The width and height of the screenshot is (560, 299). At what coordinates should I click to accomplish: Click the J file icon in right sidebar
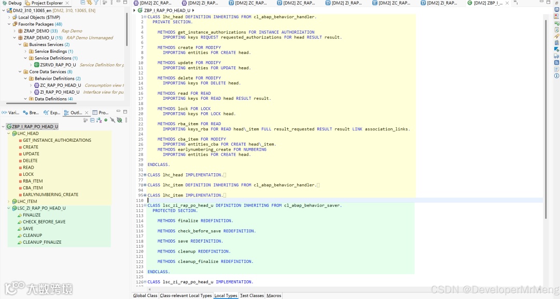(556, 29)
